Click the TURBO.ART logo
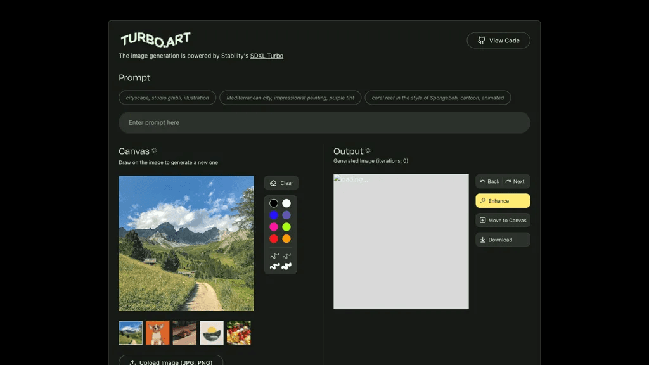This screenshot has width=649, height=365. pyautogui.click(x=156, y=39)
